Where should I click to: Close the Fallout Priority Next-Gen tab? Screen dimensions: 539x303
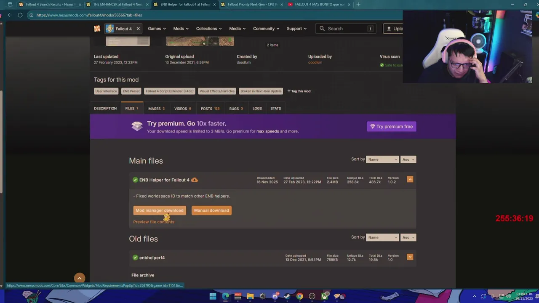point(282,5)
